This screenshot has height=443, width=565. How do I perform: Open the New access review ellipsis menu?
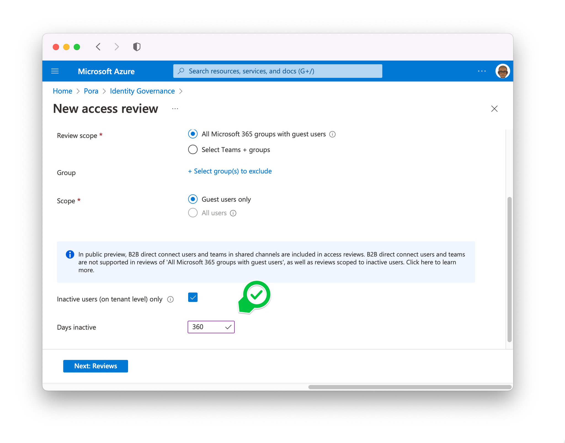175,109
